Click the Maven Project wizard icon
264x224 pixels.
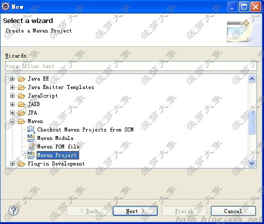pyautogui.click(x=31, y=155)
